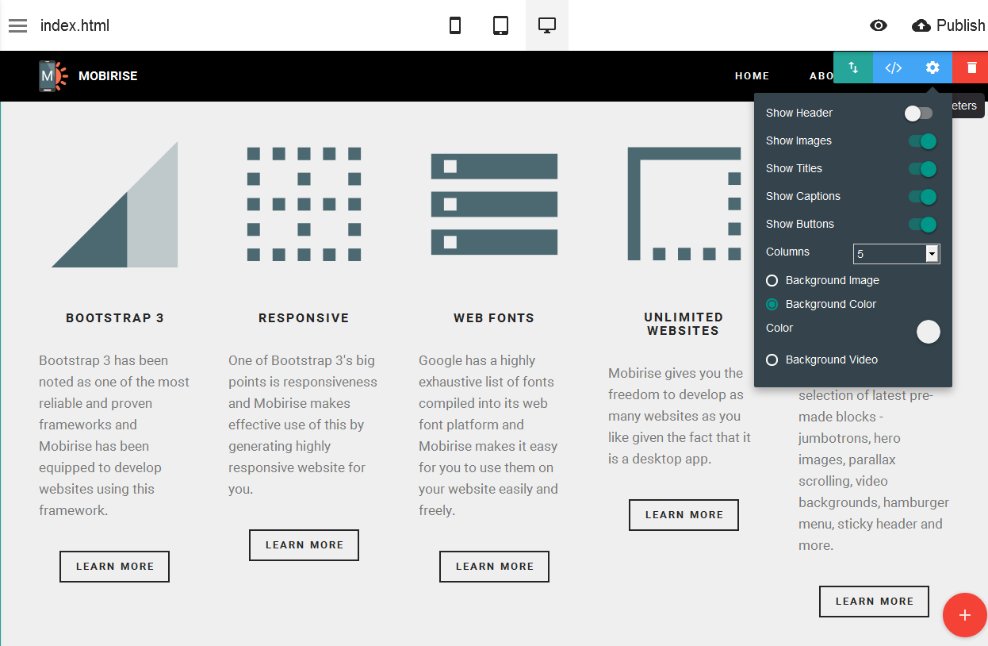Open the HOME menu item
Viewport: 988px width, 646px height.
(752, 76)
